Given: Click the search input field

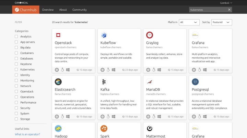Looking at the screenshot, I should (208, 10).
